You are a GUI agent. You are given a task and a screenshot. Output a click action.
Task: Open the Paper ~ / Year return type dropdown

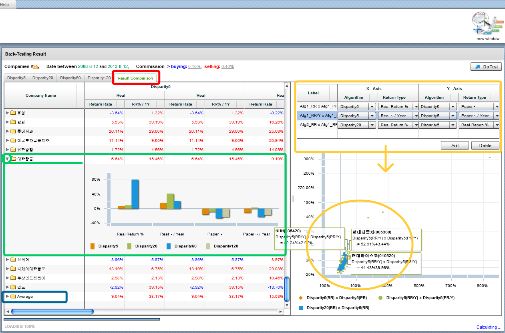point(497,116)
